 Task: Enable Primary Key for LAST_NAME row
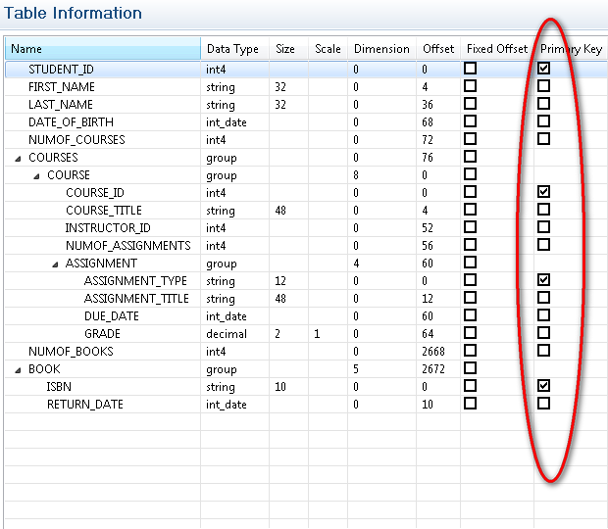pyautogui.click(x=543, y=105)
